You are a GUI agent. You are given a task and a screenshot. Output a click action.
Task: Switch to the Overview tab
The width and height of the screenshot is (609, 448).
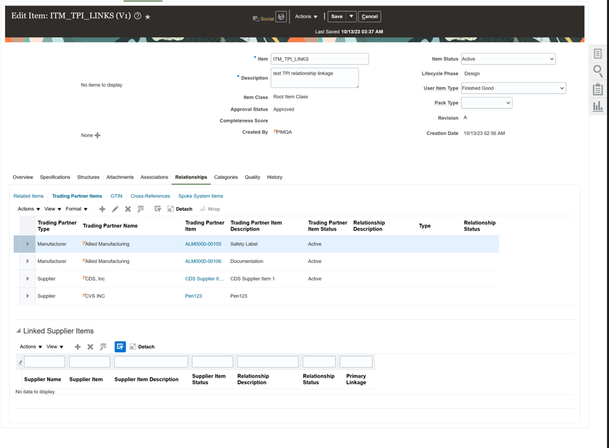click(x=23, y=177)
